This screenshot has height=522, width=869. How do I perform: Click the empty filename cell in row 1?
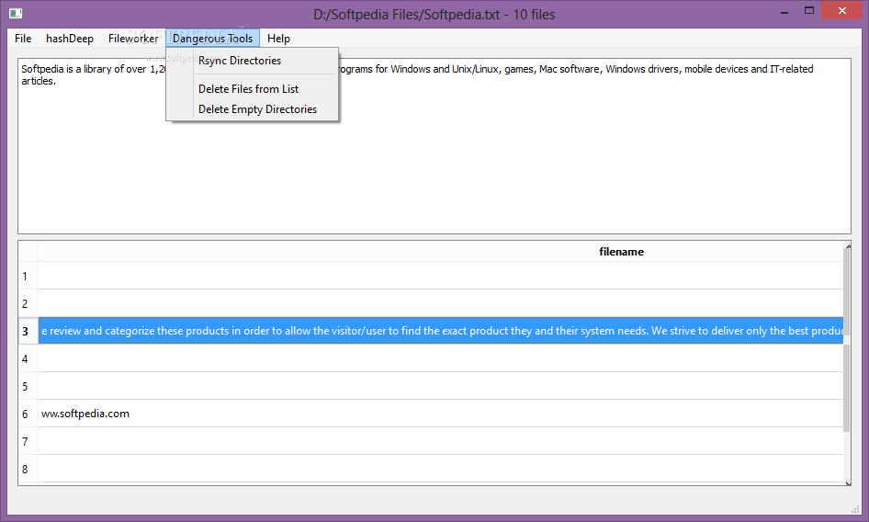tap(441, 276)
